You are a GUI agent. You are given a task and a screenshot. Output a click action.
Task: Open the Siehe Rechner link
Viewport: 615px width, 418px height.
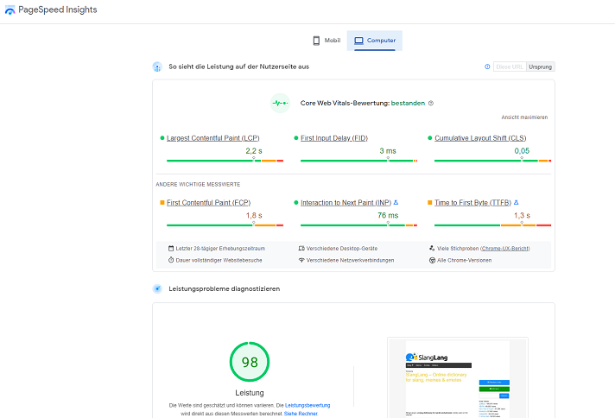pyautogui.click(x=301, y=414)
